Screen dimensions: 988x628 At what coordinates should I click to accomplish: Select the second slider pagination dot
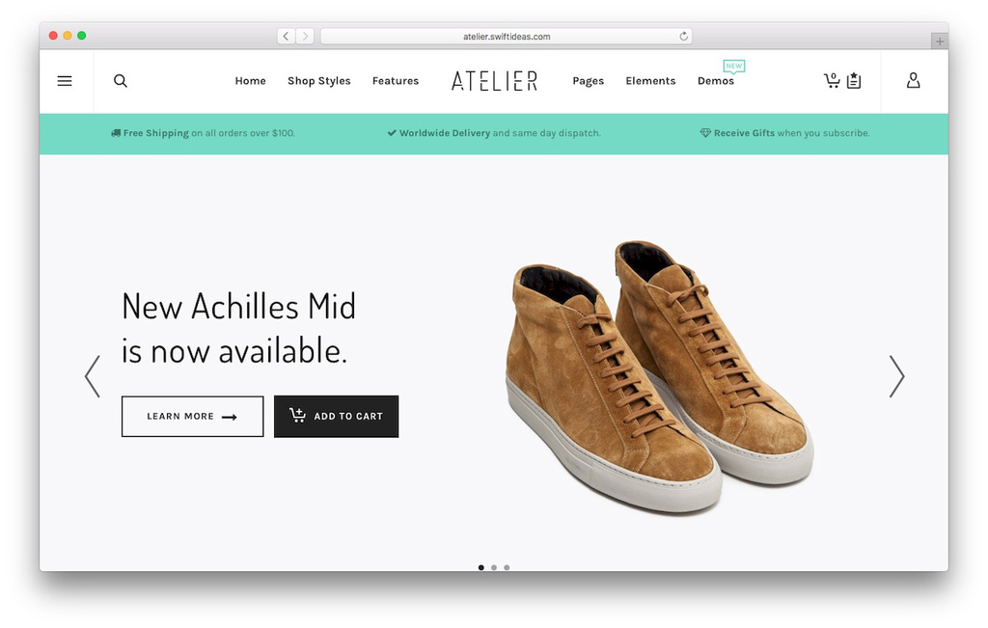pyautogui.click(x=494, y=567)
